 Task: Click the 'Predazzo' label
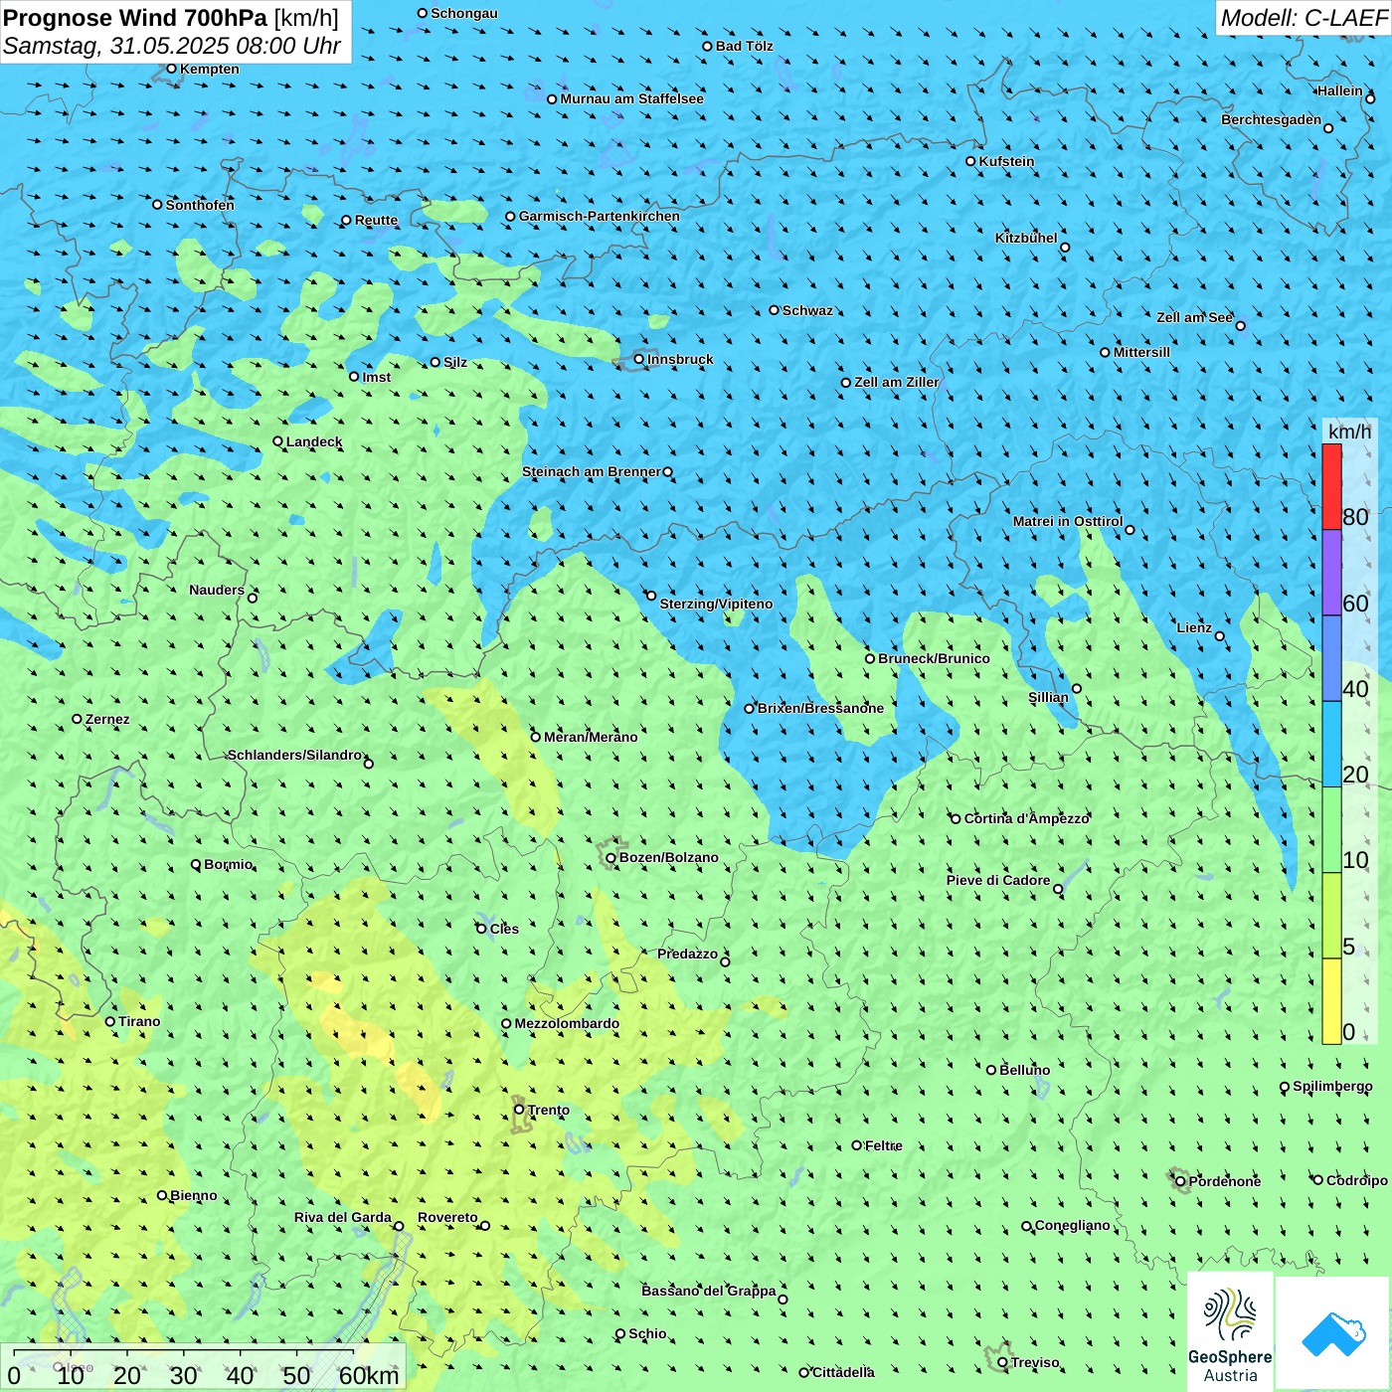click(687, 954)
